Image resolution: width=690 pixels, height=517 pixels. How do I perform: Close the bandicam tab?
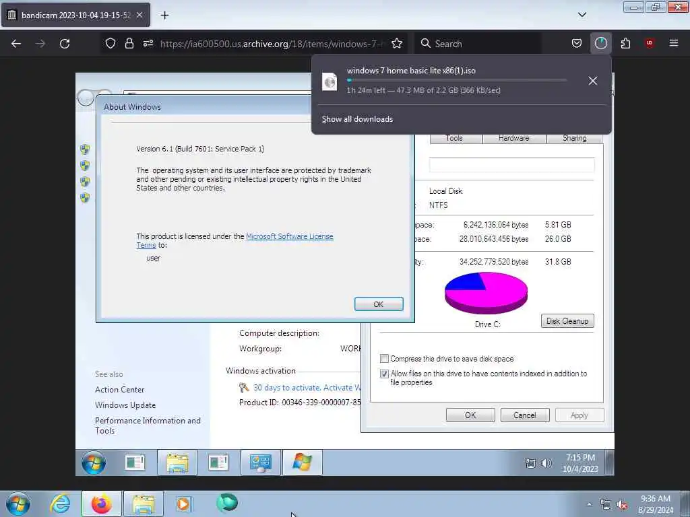(139, 15)
